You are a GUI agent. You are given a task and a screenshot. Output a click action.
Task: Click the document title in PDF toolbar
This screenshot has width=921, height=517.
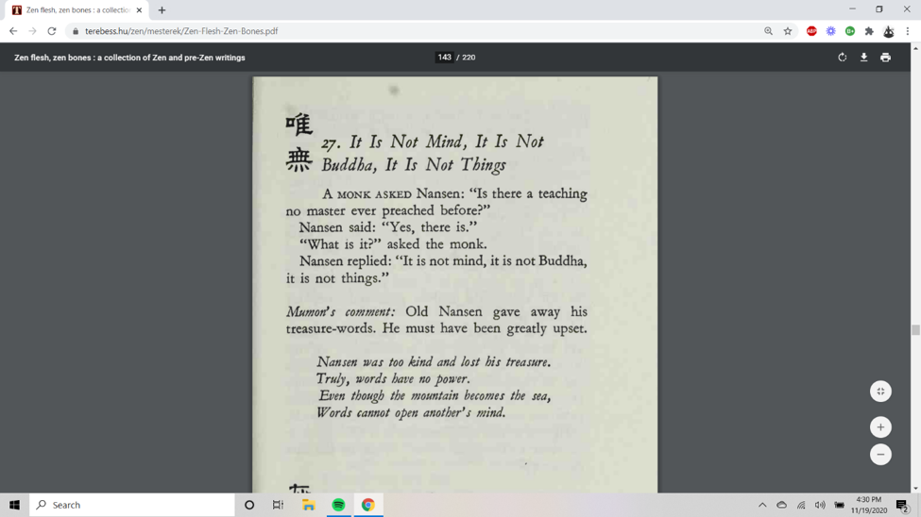(x=129, y=58)
